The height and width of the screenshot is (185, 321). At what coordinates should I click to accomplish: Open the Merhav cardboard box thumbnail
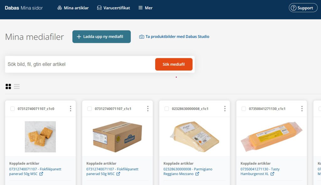click(x=117, y=137)
